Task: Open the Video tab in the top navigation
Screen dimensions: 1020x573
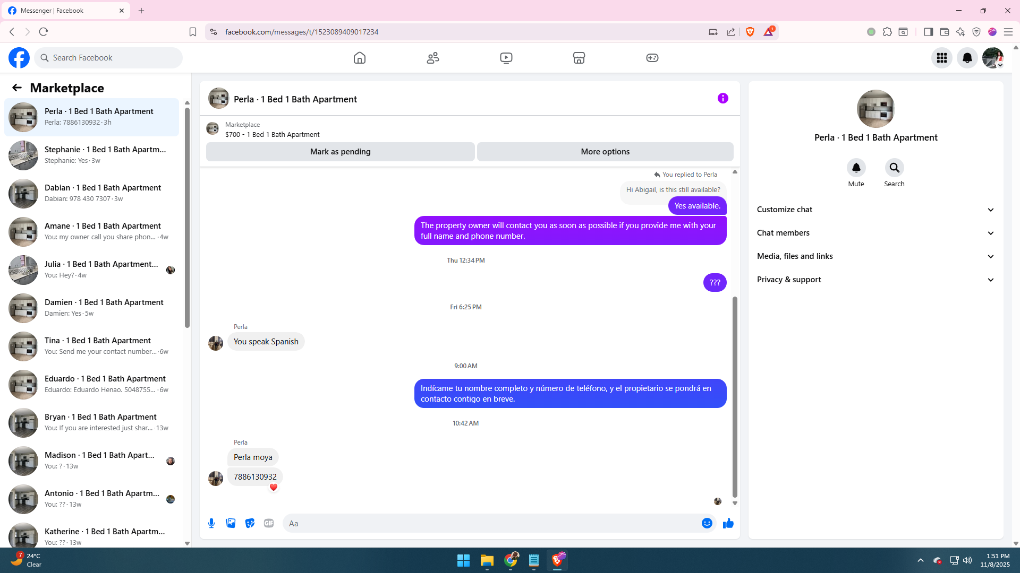Action: coord(506,58)
